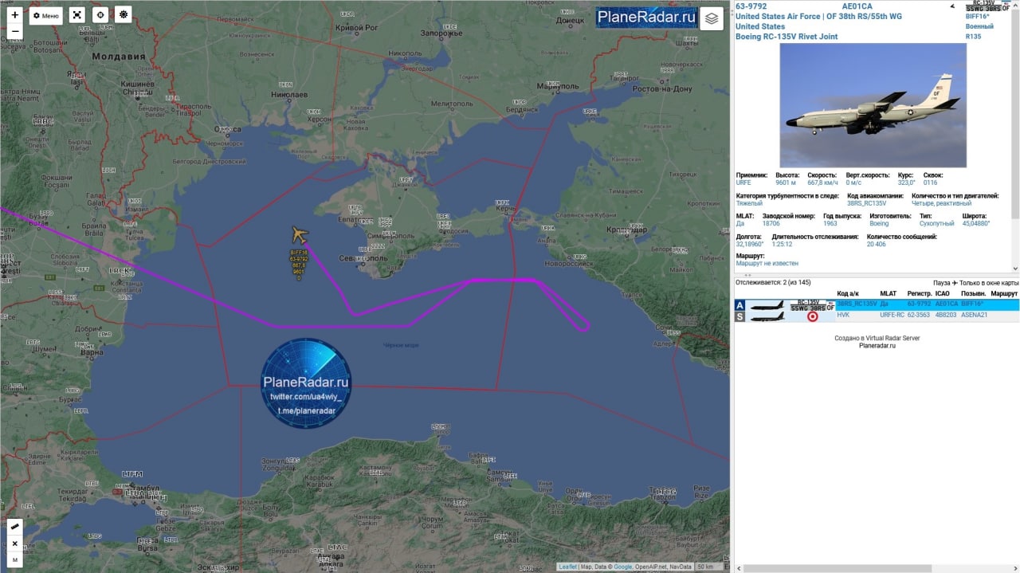Click the R135 type code

pos(973,37)
